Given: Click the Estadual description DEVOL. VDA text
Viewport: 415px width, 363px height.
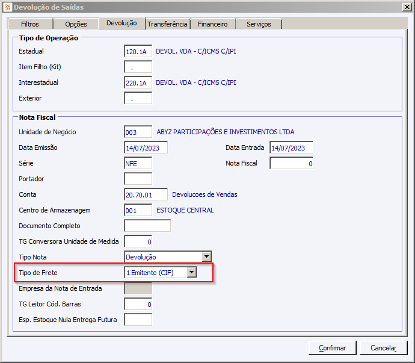Looking at the screenshot, I should [196, 51].
